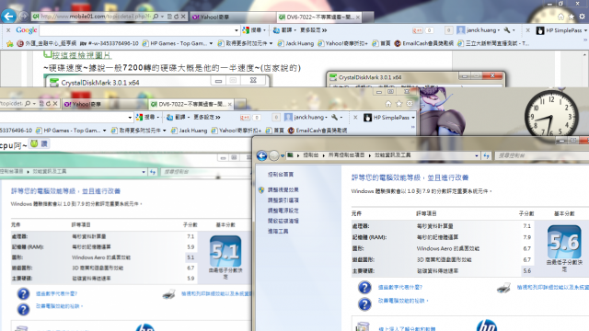Open a new tab in the top browser
Screen dimensions: 589x331
pyautogui.click(x=368, y=17)
